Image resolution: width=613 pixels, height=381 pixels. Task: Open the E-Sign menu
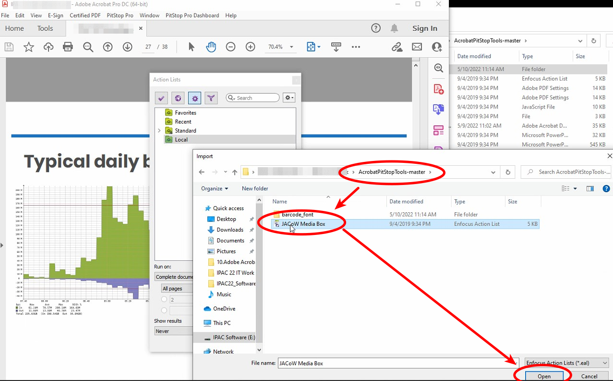(56, 15)
